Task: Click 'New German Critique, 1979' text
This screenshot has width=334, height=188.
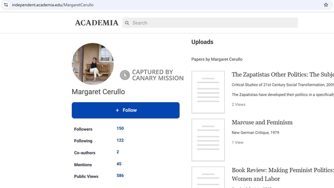Action: pos(256,133)
